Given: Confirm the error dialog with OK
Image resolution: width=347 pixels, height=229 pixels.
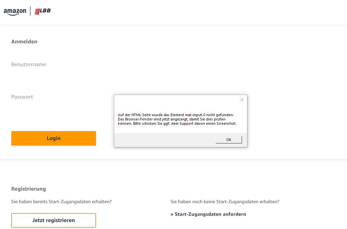Looking at the screenshot, I should (228, 140).
